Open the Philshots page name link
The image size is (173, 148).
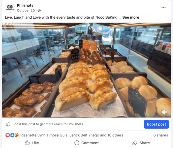25,5
